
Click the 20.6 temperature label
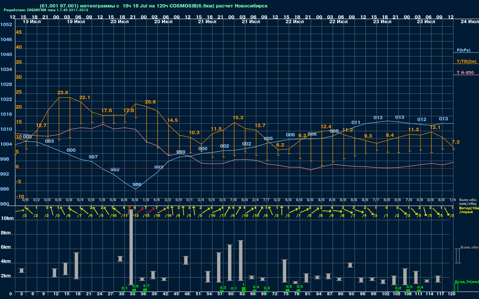[150, 102]
